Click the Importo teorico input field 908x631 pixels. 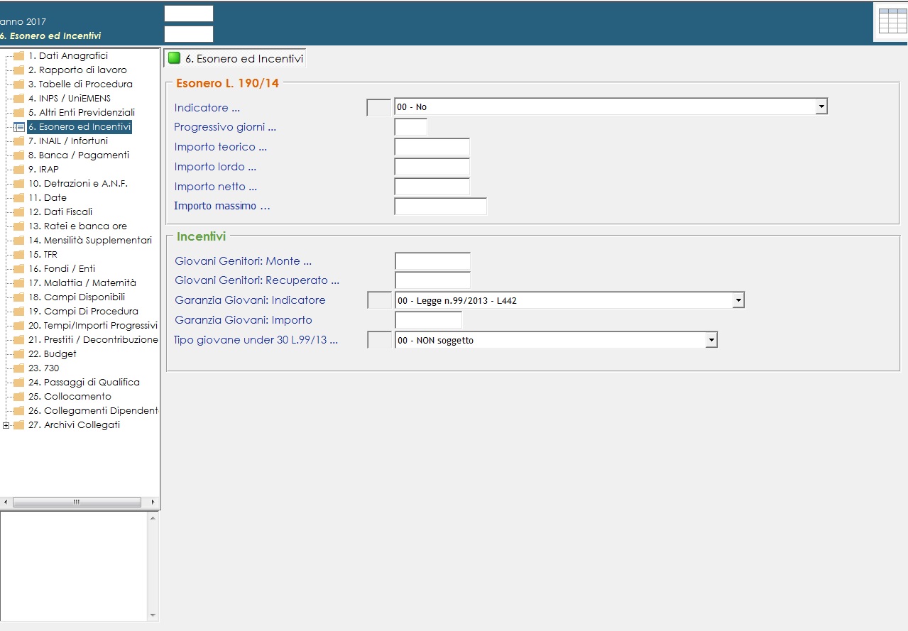[x=432, y=147]
